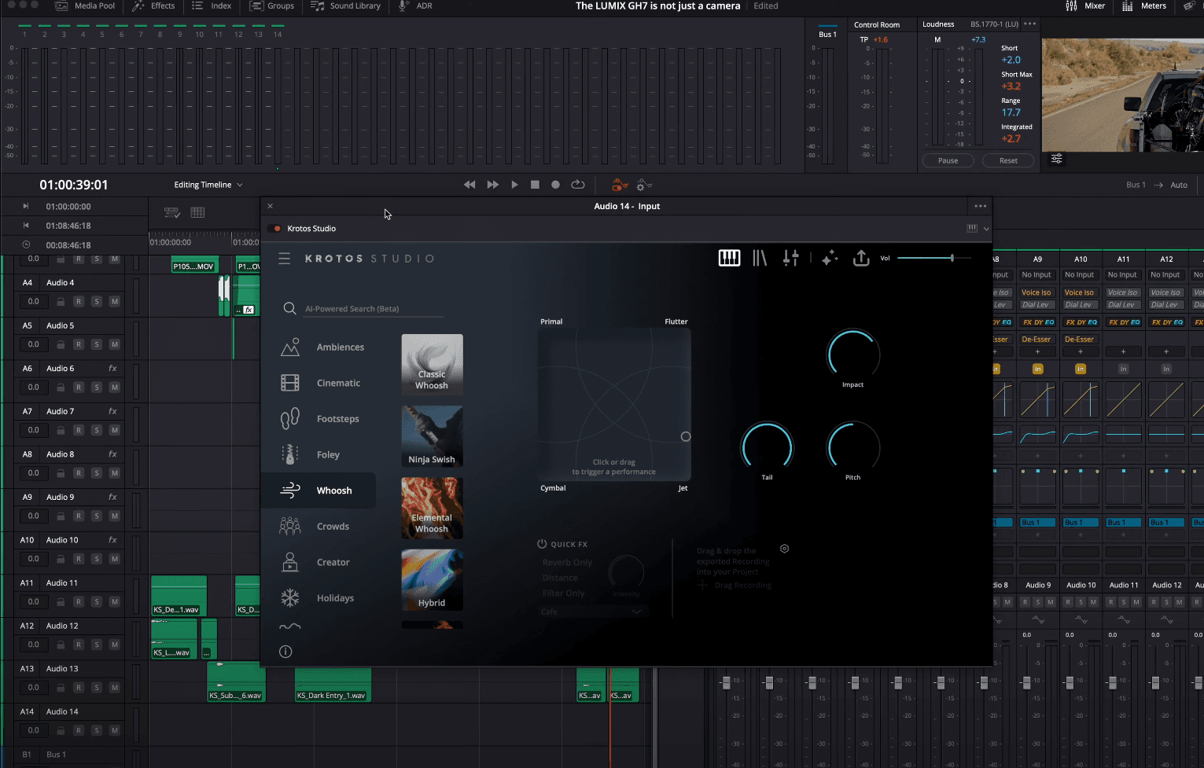Screen dimensions: 1204x768
Task: Click the A10 De-Esser effect slot
Action: point(1080,340)
